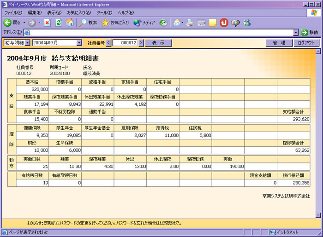The width and height of the screenshot is (323, 237).
Task: Click the Print icon in toolbar
Action: click(x=190, y=22)
